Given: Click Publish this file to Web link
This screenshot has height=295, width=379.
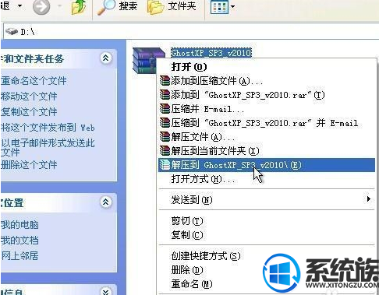Looking at the screenshot, I should coord(48,128).
